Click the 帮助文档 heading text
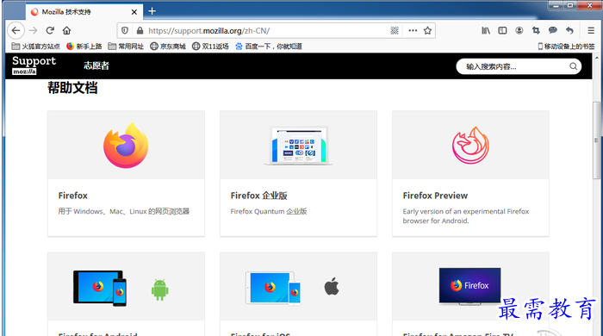 point(72,88)
